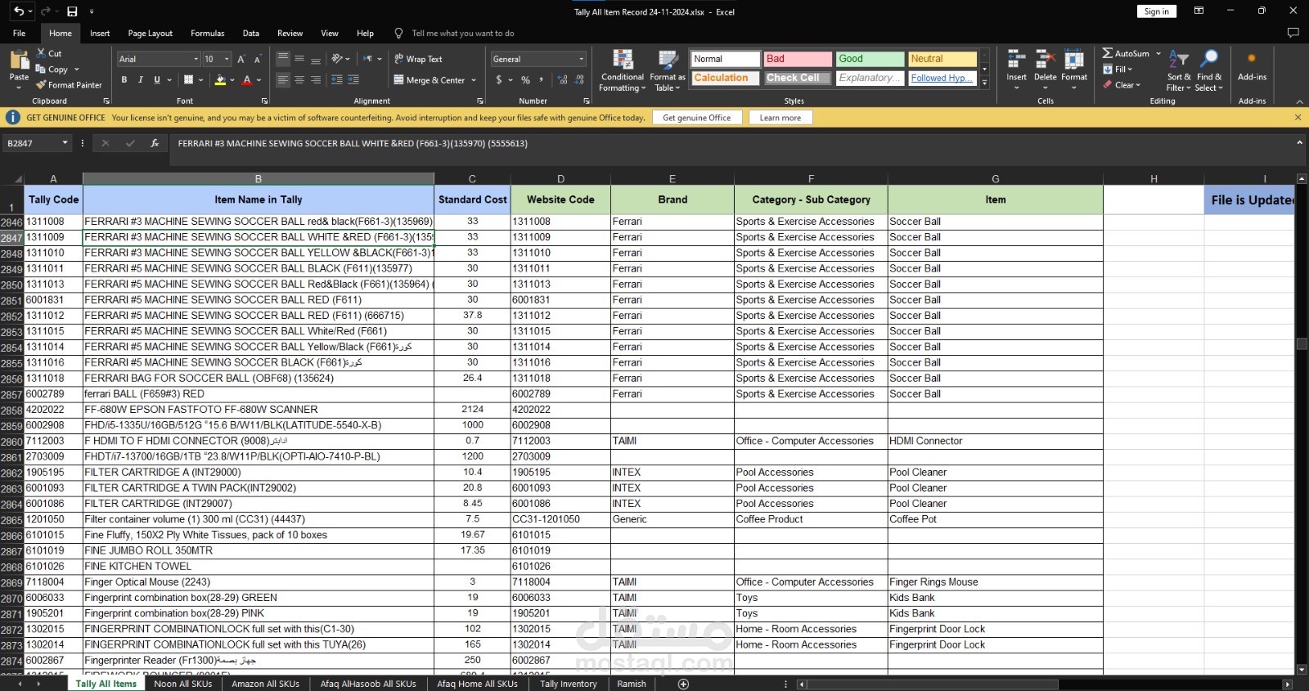Apply the Borders icon to selection

click(x=188, y=80)
